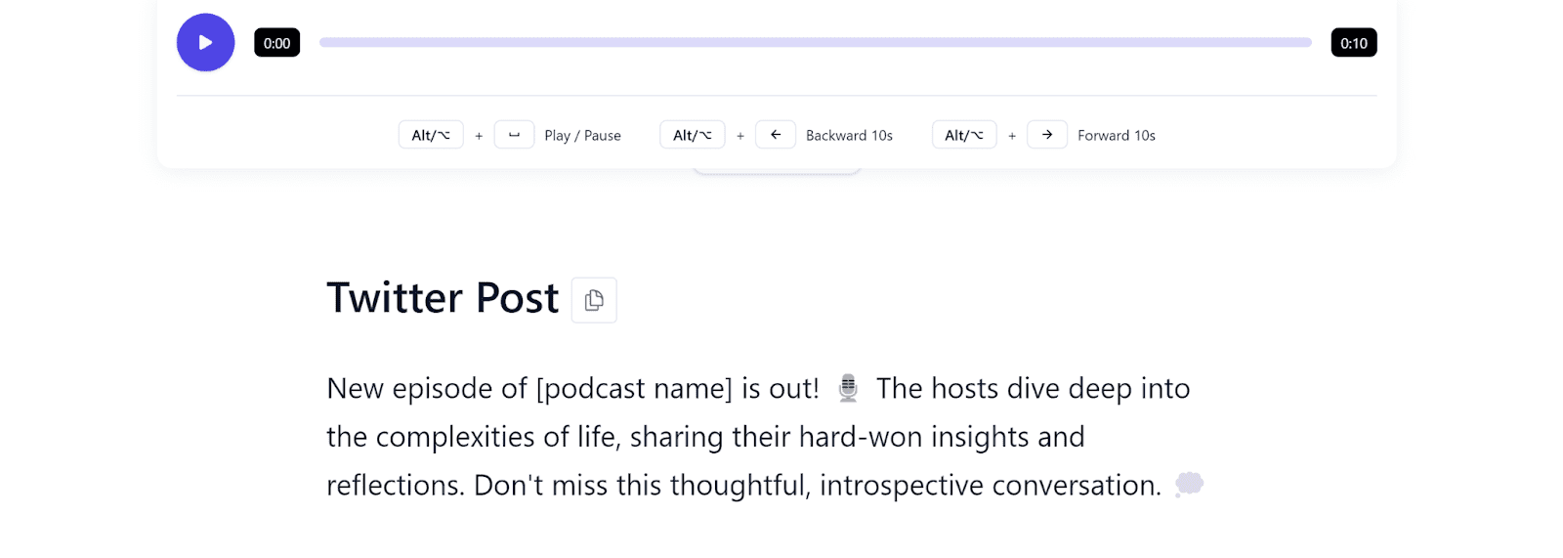Click the text "the complexities of life"
Image resolution: width=1563 pixels, height=558 pixels.
pos(472,437)
